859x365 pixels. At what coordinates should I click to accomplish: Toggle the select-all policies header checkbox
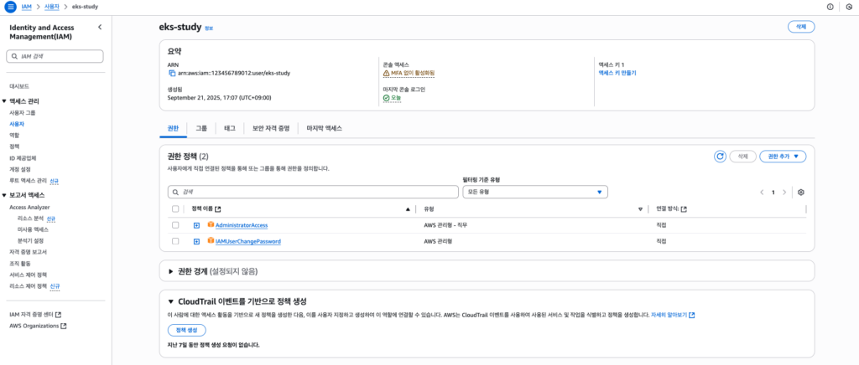pos(175,208)
